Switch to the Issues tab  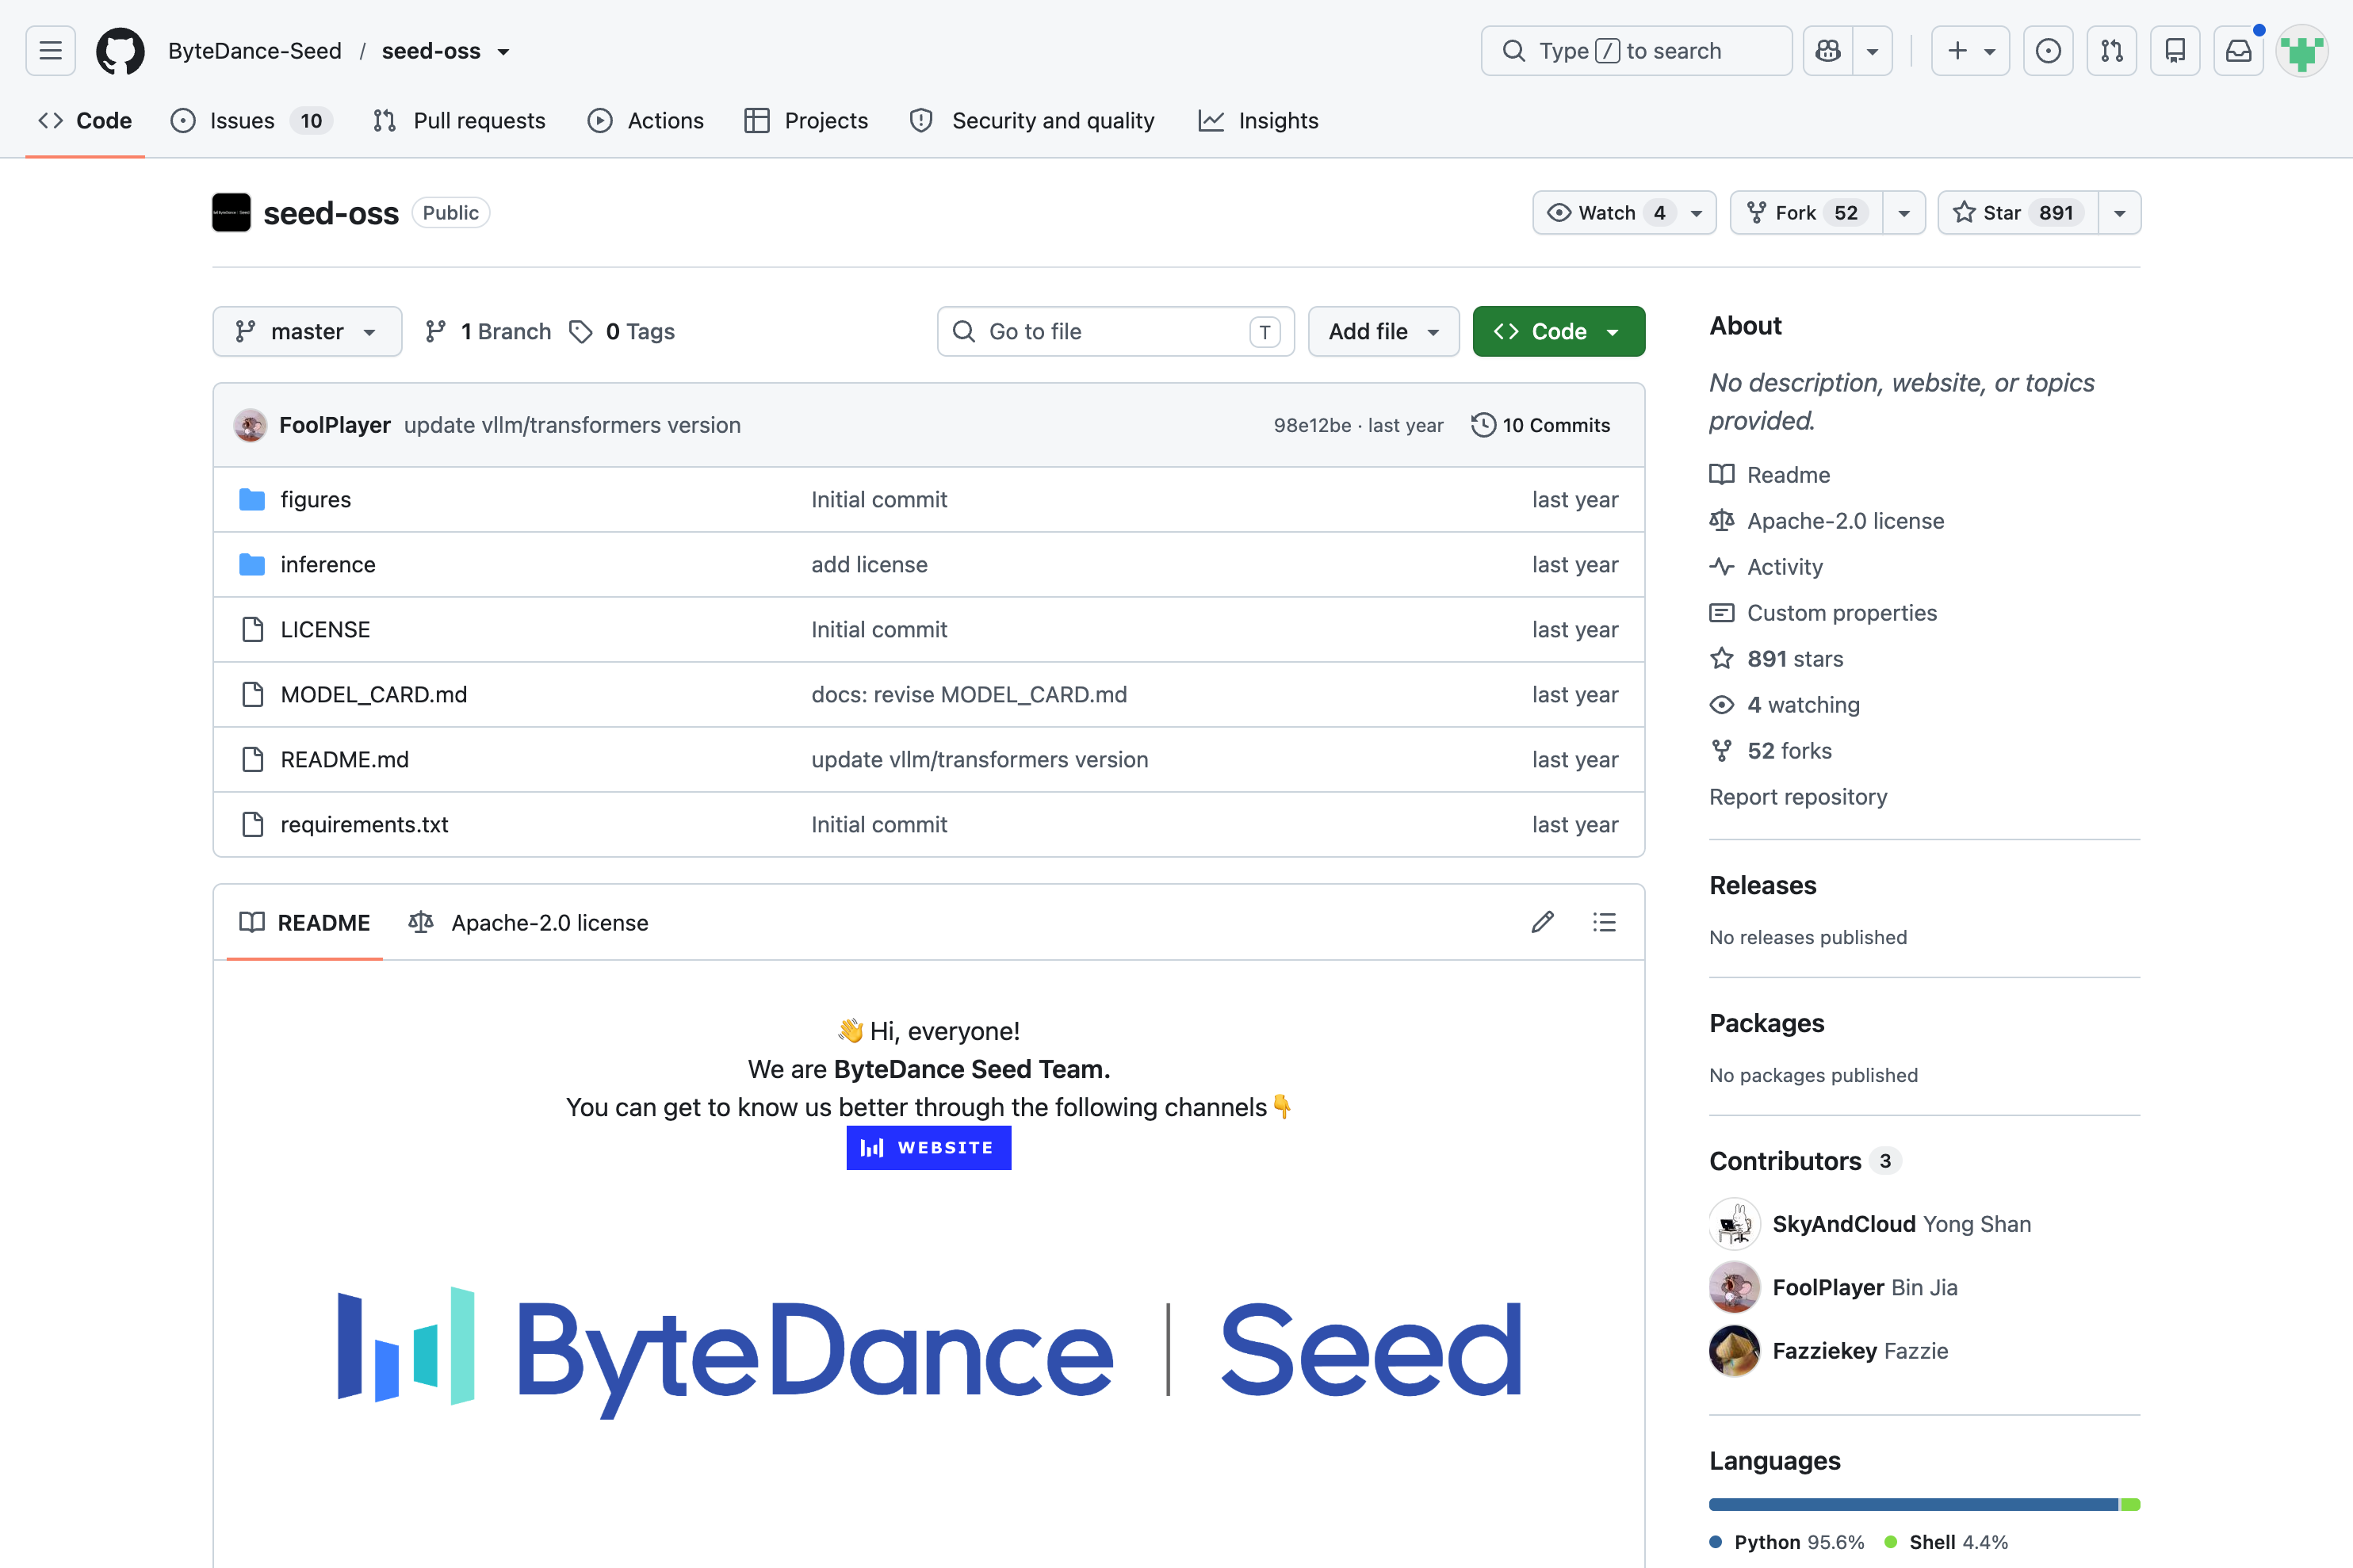pyautogui.click(x=252, y=120)
